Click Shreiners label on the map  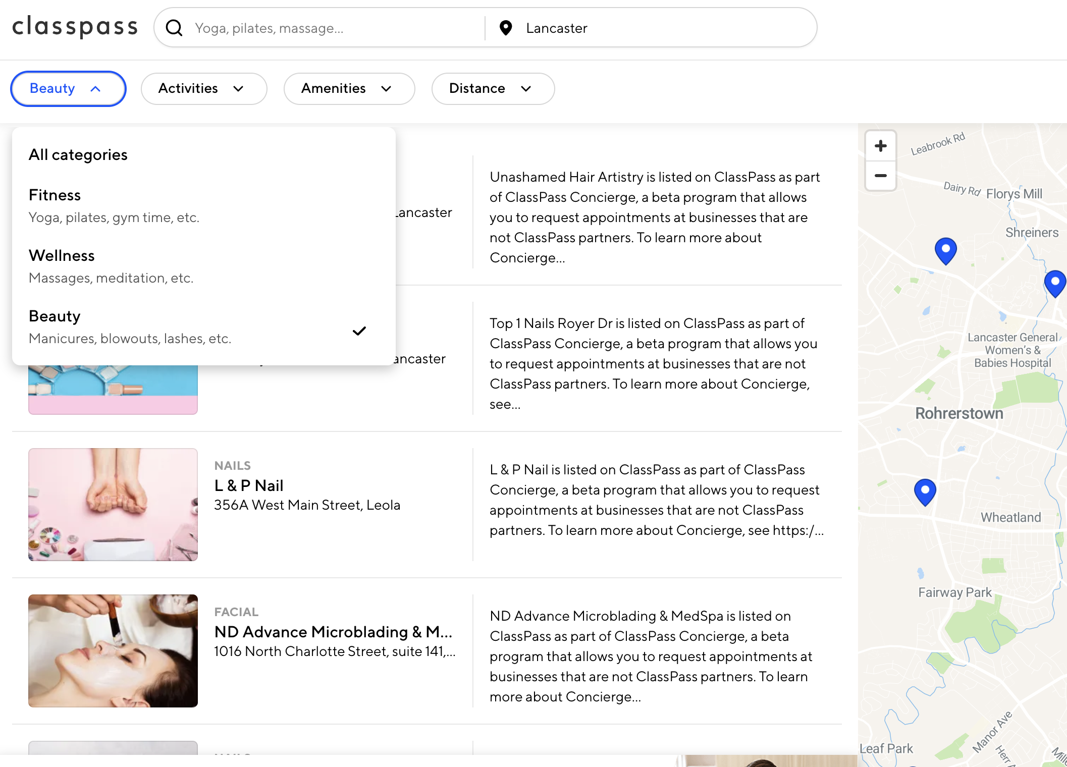pos(1032,233)
